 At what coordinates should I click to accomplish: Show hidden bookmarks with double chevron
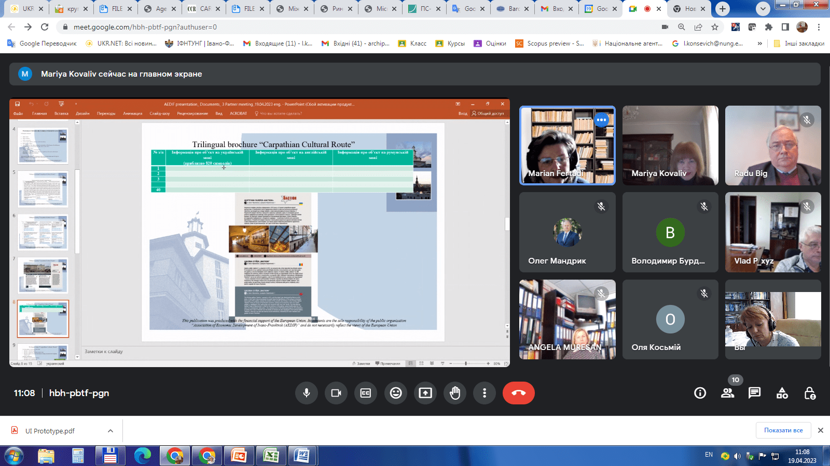click(760, 43)
